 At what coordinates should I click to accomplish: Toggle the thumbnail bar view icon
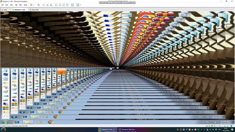[60, 5]
